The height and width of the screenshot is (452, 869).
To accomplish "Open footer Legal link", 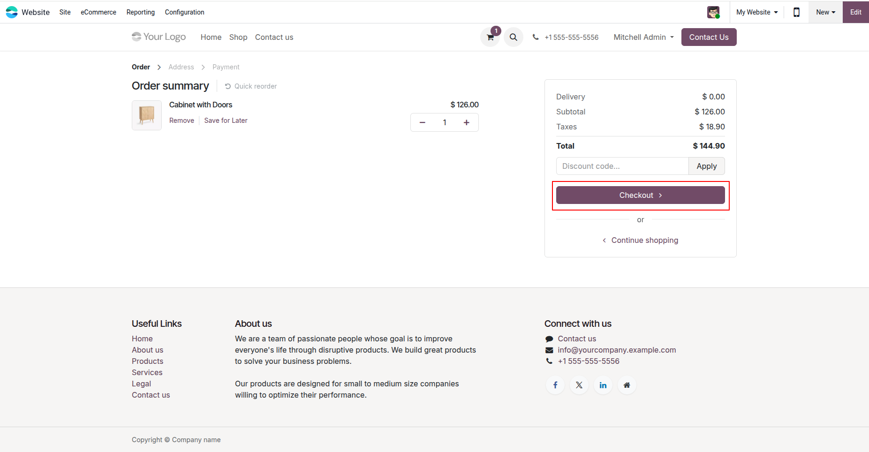I will 141,384.
